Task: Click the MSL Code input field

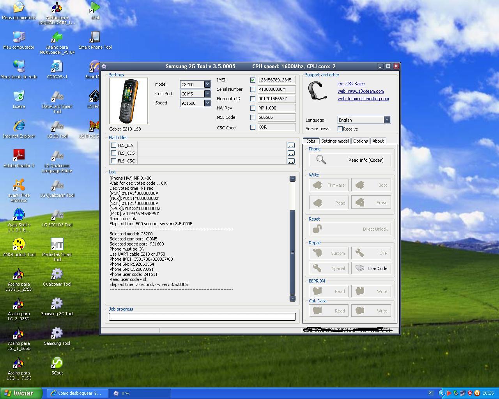Action: pos(276,117)
